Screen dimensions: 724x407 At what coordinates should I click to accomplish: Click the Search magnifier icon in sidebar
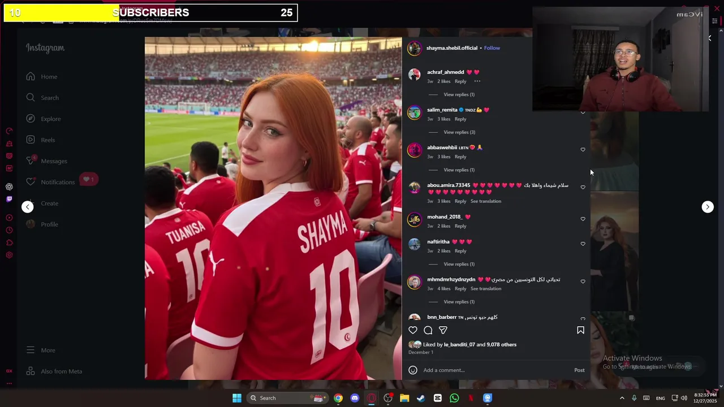click(x=31, y=98)
